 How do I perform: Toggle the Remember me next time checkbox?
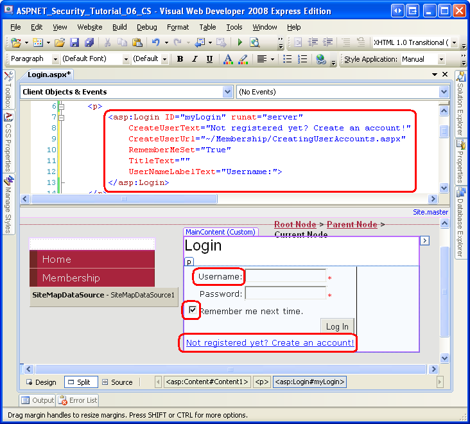coord(192,310)
